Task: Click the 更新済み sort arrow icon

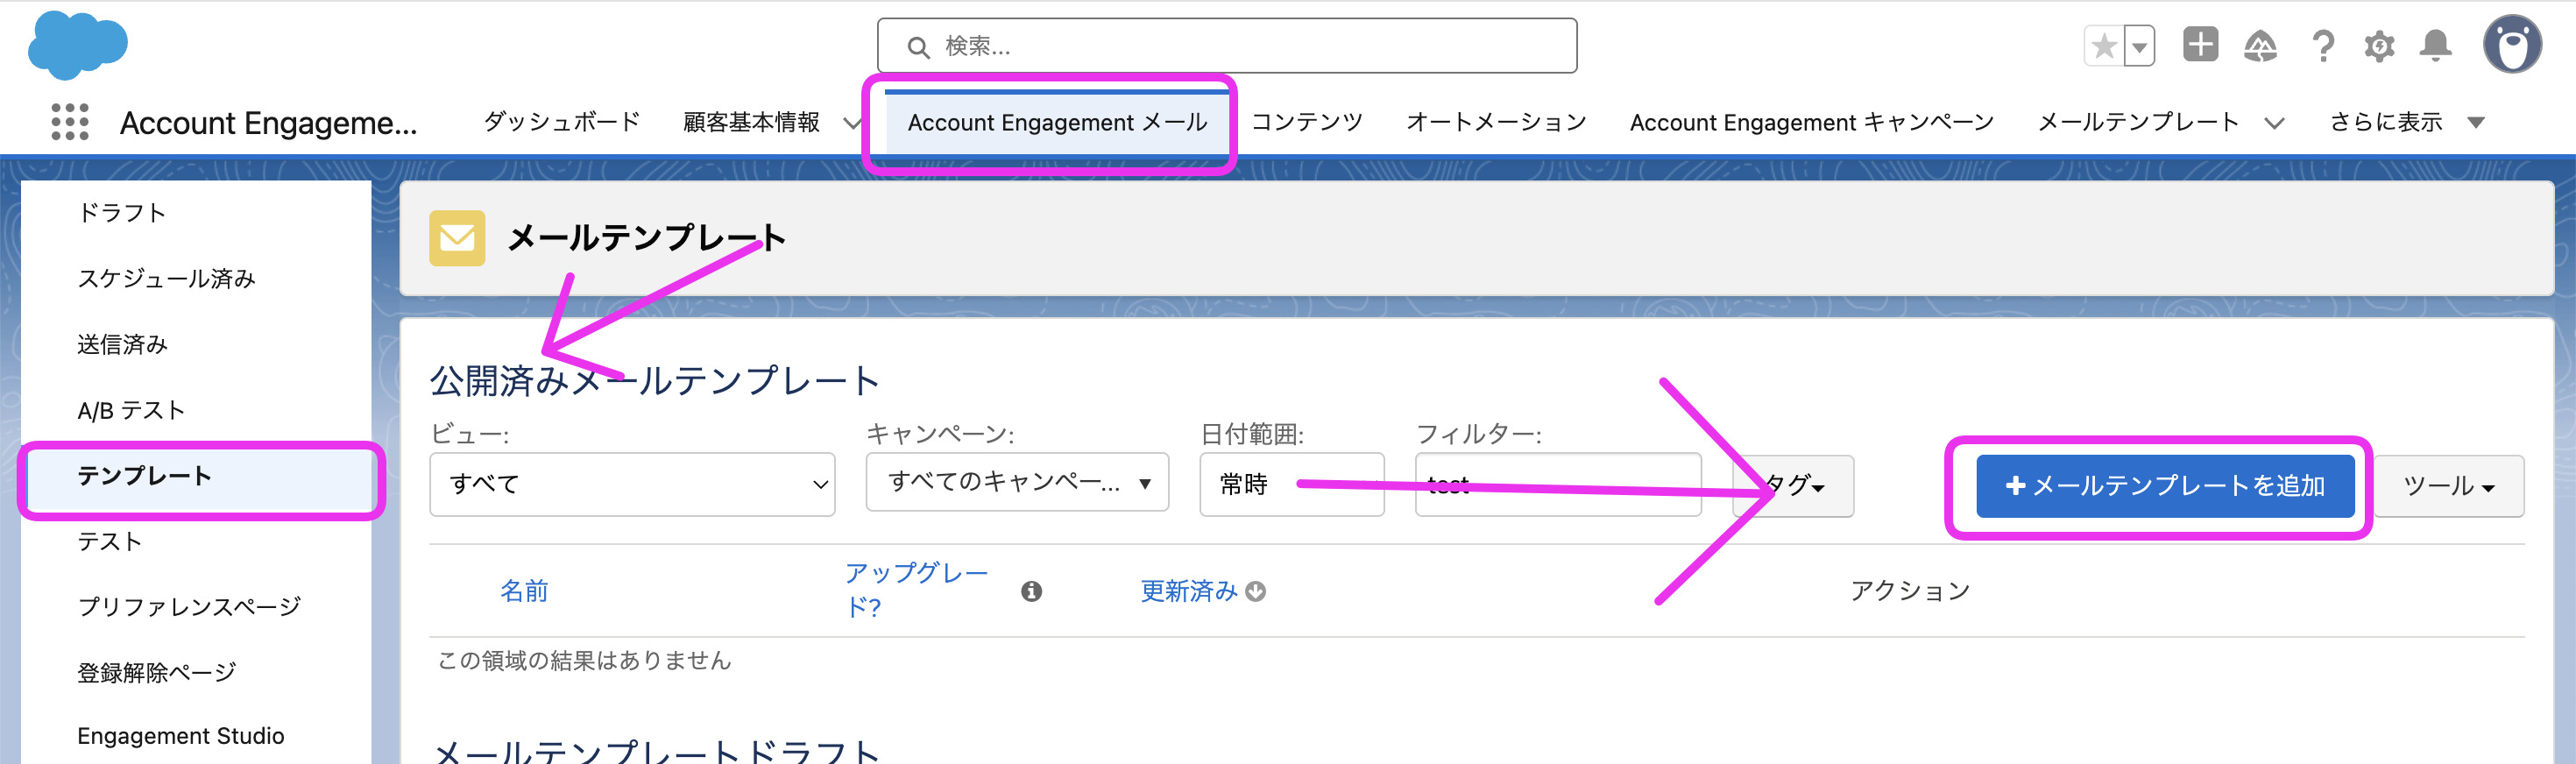Action: 1255,591
